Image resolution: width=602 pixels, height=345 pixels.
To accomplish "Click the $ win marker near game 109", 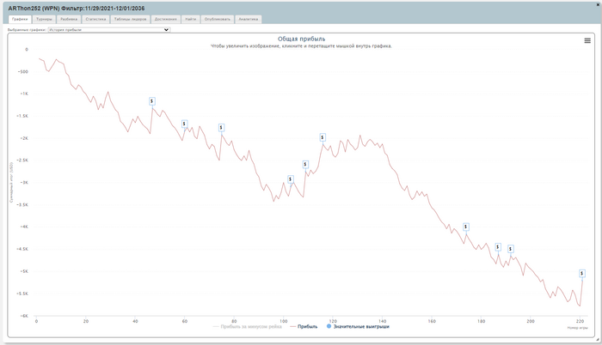I will 305,165.
